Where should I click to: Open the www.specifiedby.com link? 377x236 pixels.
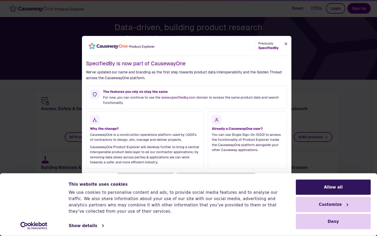[178, 98]
